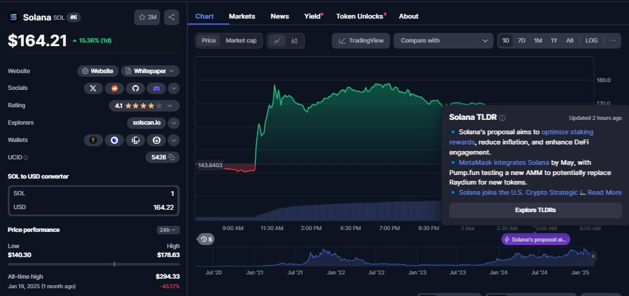
Task: Add Solana to watchlist with star button
Action: click(x=147, y=17)
